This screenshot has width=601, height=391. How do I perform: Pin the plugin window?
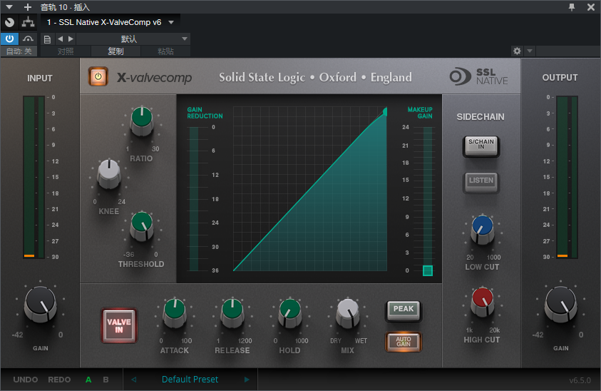(572, 7)
